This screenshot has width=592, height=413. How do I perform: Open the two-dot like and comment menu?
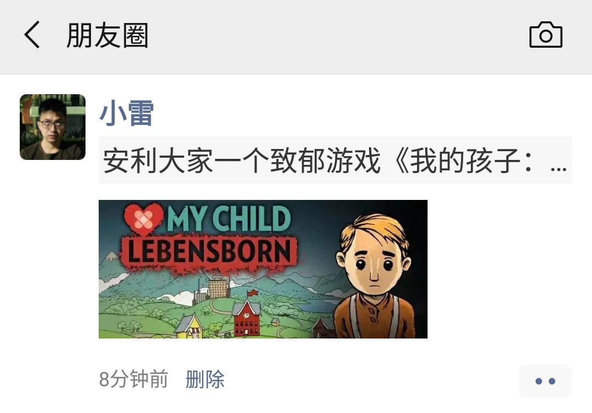point(545,381)
